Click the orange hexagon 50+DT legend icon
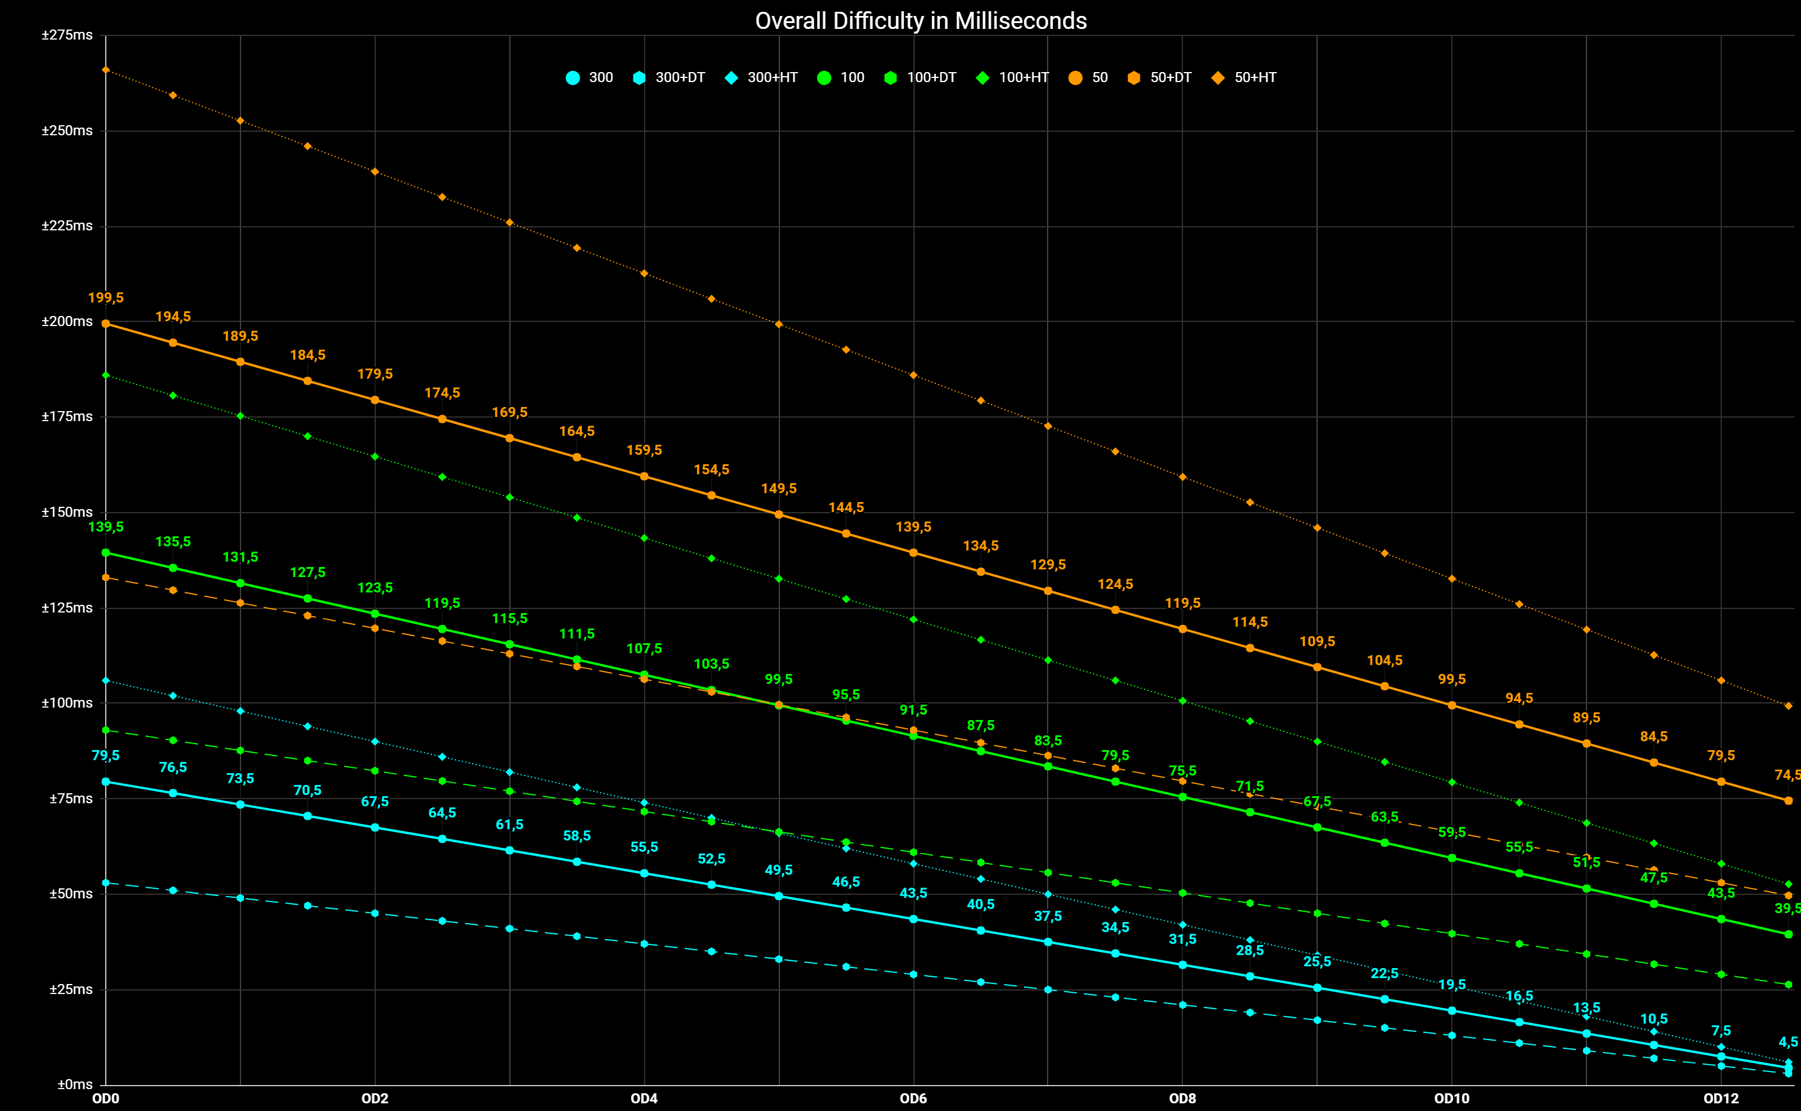 (1133, 78)
